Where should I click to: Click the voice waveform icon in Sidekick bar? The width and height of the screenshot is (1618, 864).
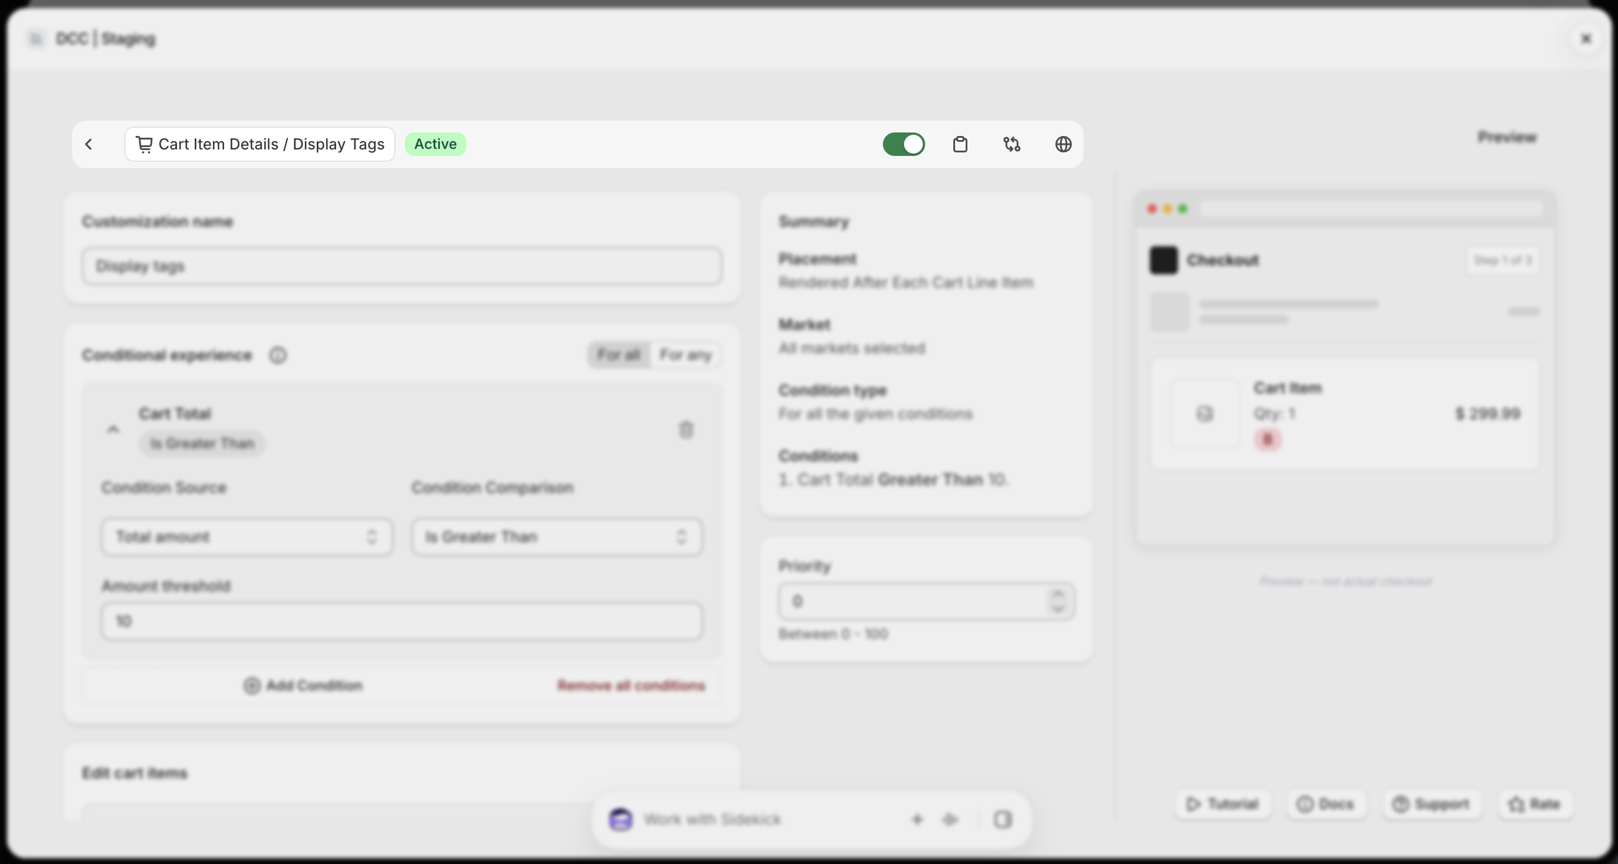tap(950, 819)
